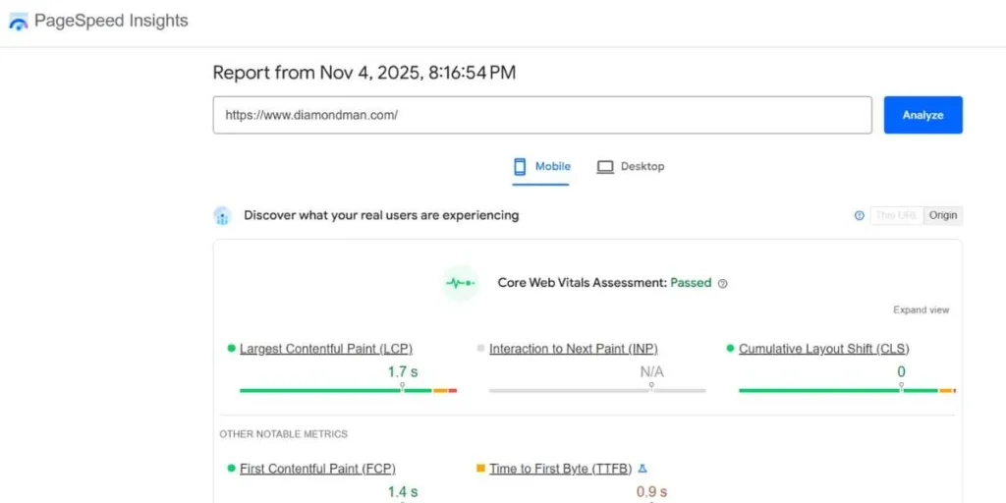Viewport: 1006px width, 503px height.
Task: Click the mobile phone icon
Action: point(520,167)
